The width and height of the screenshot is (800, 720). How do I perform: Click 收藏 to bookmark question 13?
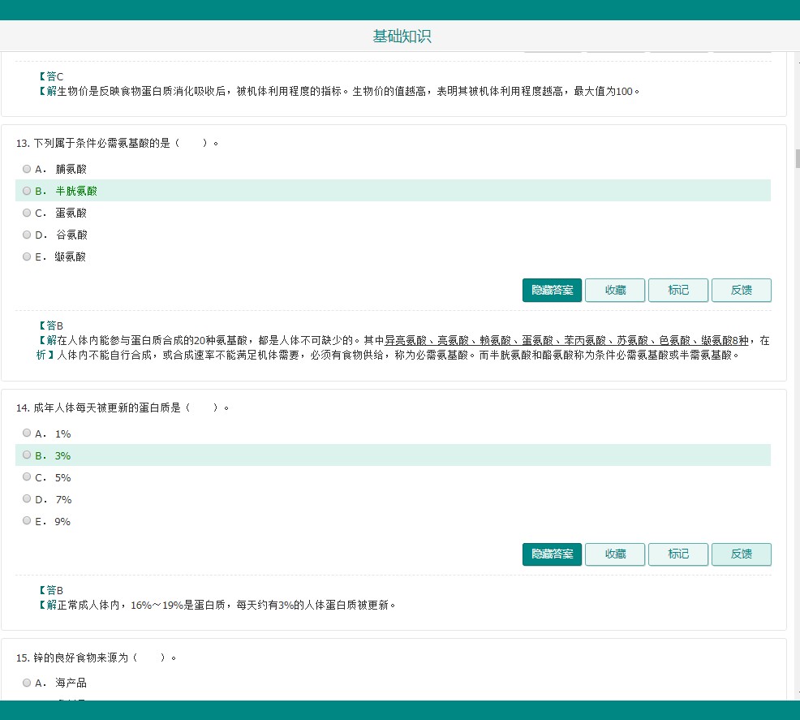pyautogui.click(x=615, y=291)
